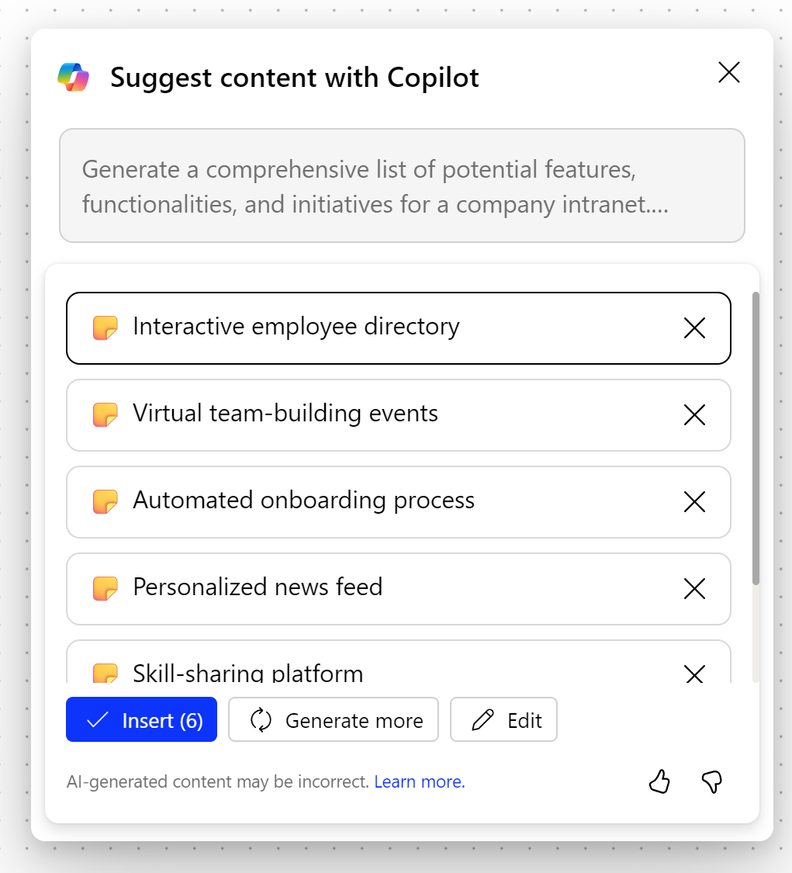Dismiss the Automated onboarding process suggestion
This screenshot has height=873, width=792.
pos(694,501)
